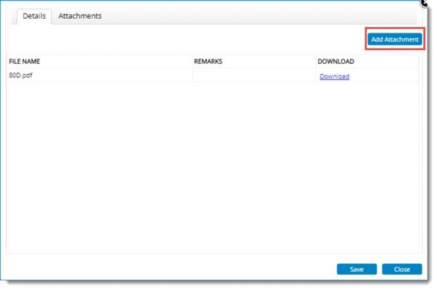Click the Close button
437x290 pixels.
tap(401, 269)
